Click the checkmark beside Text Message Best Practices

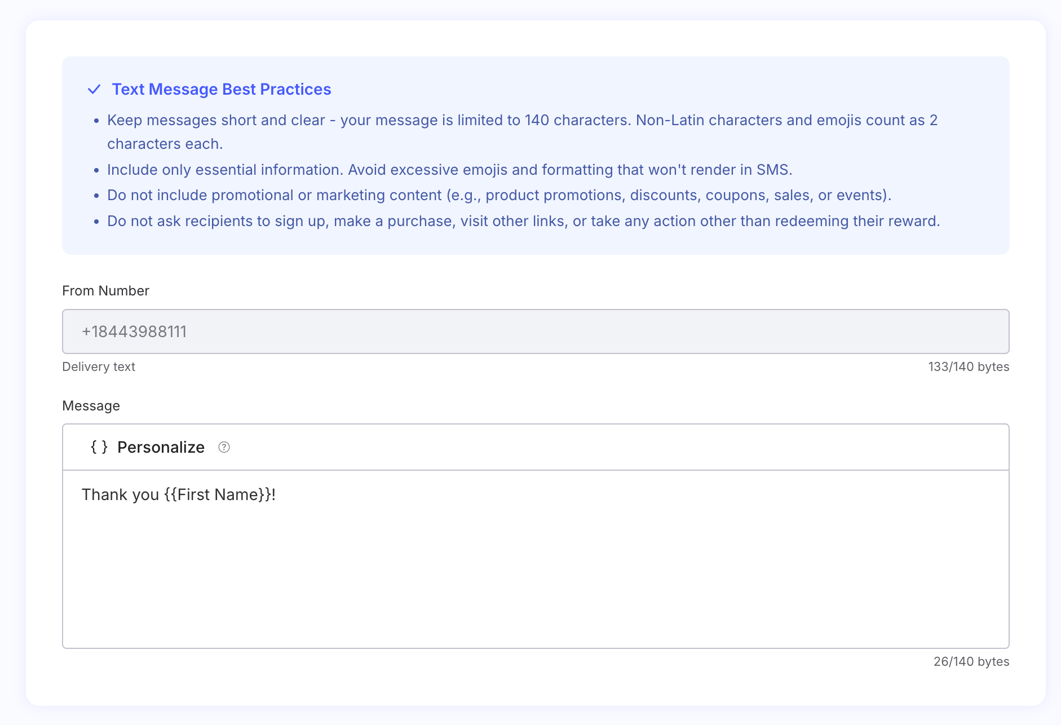coord(94,89)
